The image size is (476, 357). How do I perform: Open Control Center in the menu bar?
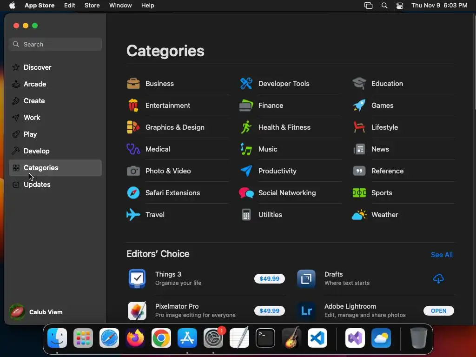(x=400, y=5)
